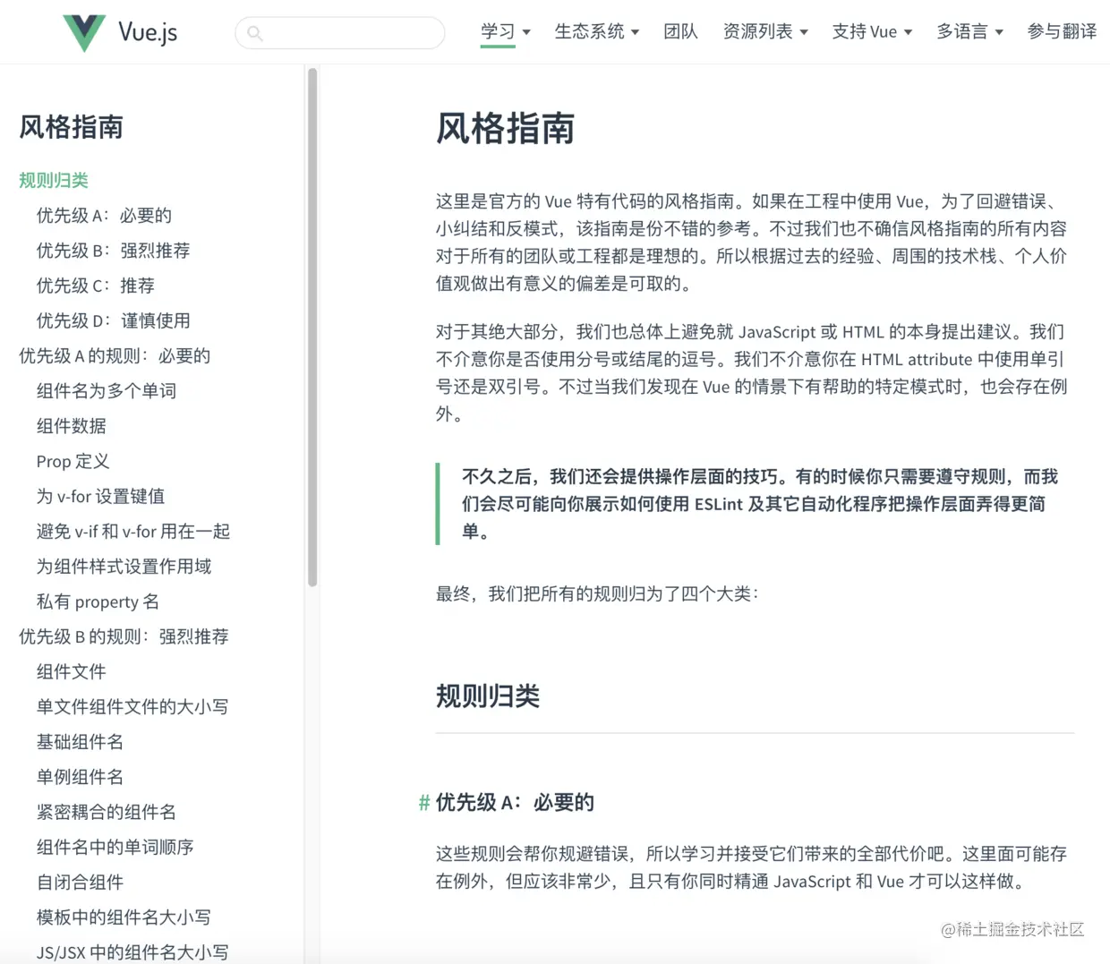Image resolution: width=1110 pixels, height=964 pixels.
Task: Open the 参与翻译 link
Action: point(1062,31)
